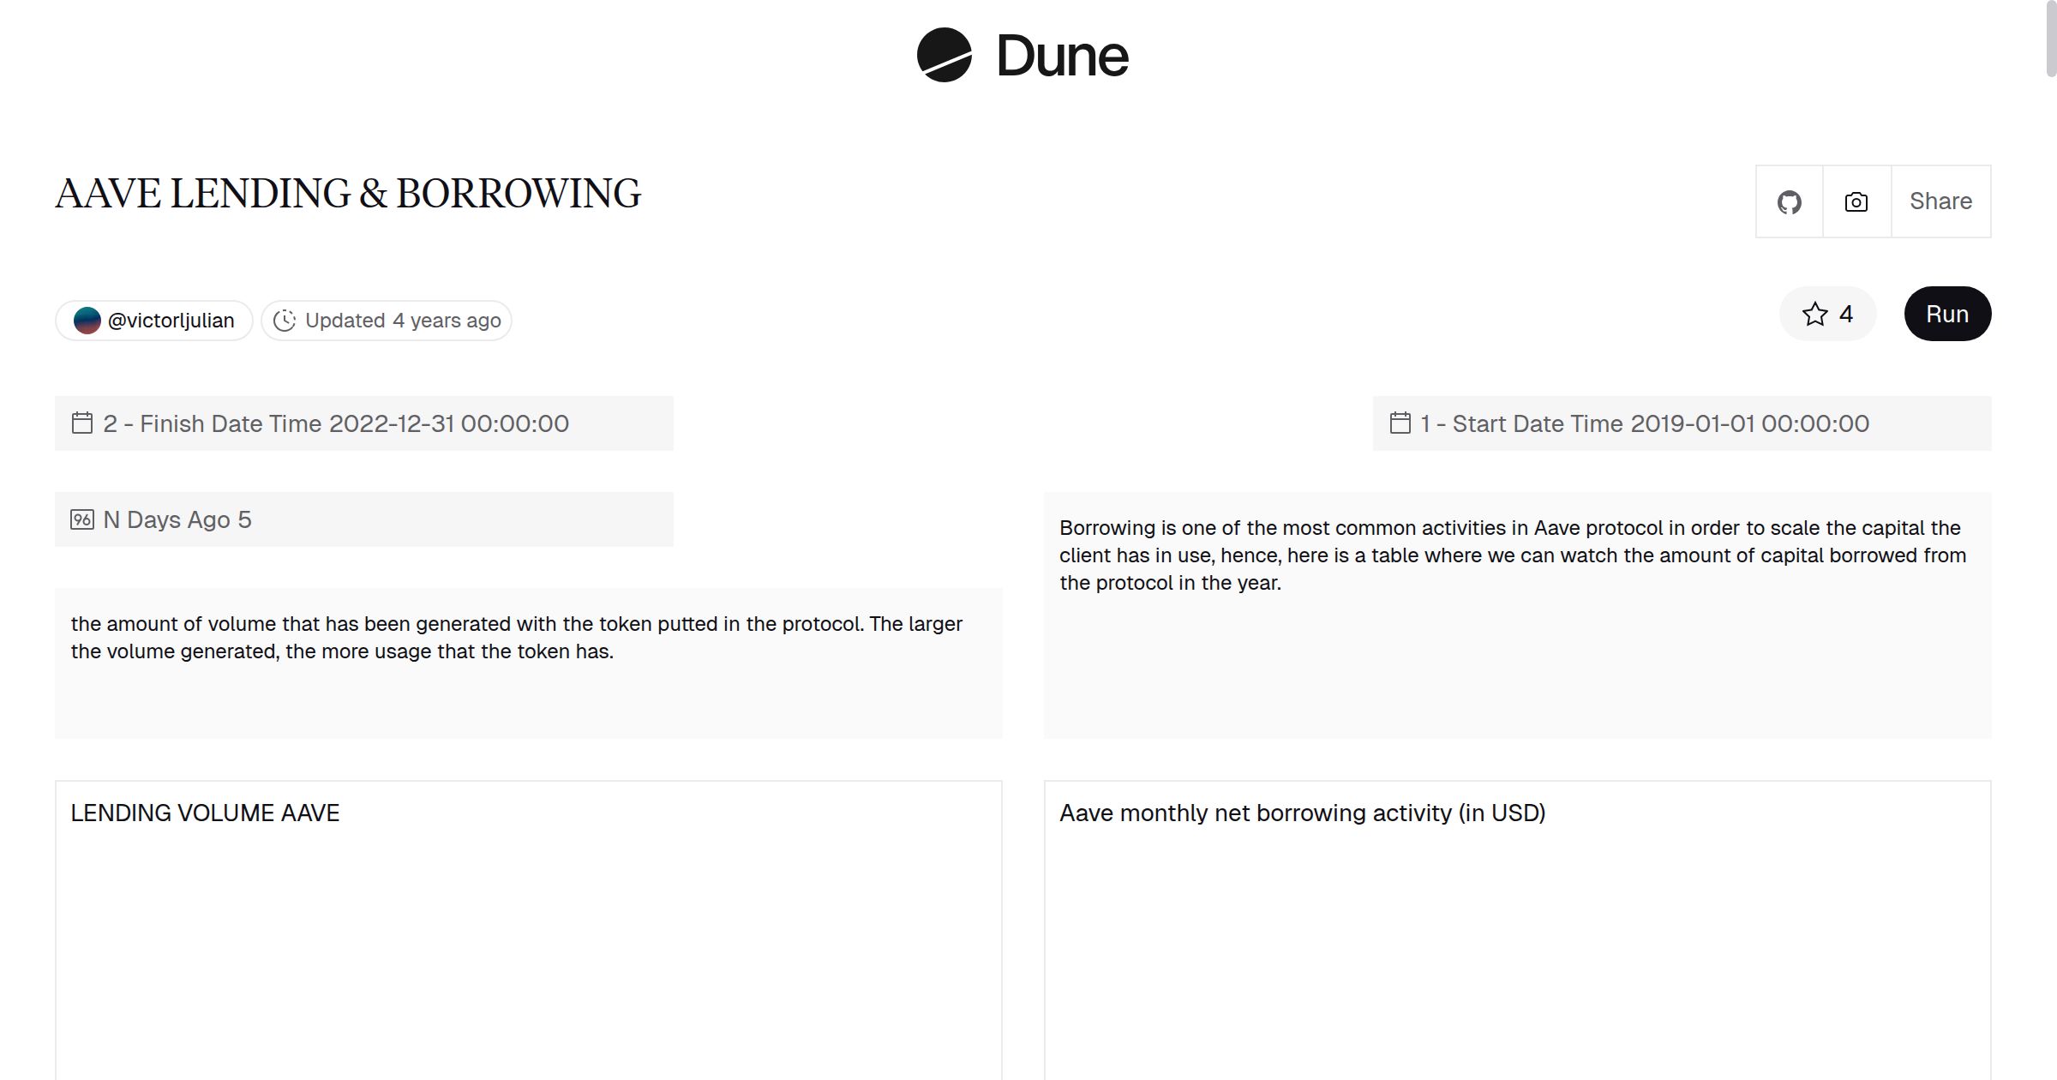Open the Share menu
The image size is (2057, 1080).
[1940, 201]
